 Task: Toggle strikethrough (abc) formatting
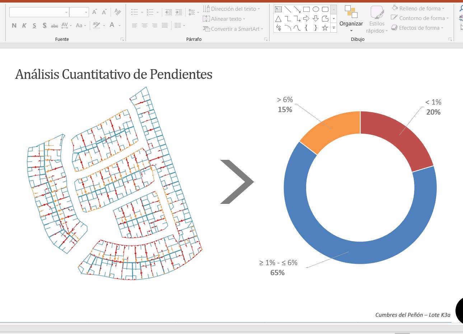click(55, 25)
